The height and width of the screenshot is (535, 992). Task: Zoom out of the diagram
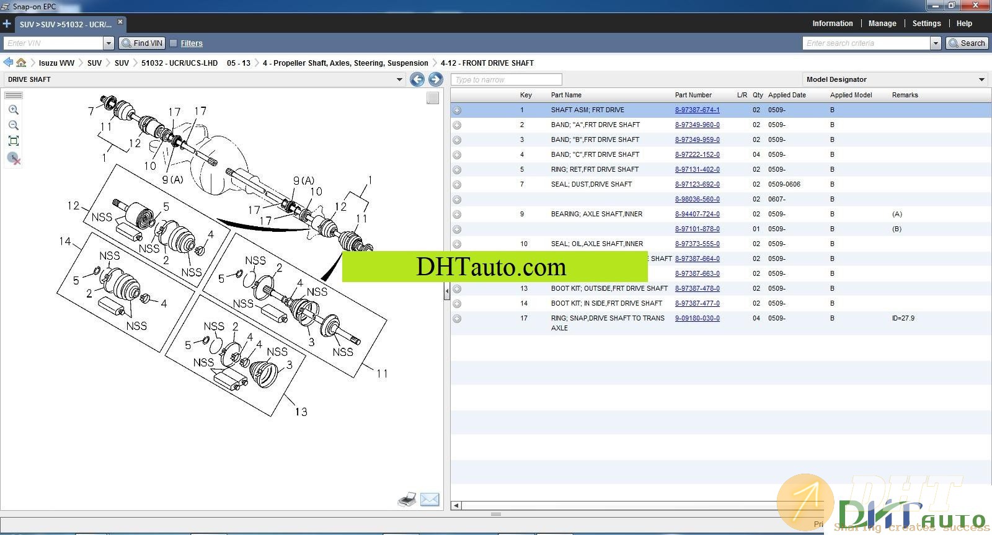[14, 125]
